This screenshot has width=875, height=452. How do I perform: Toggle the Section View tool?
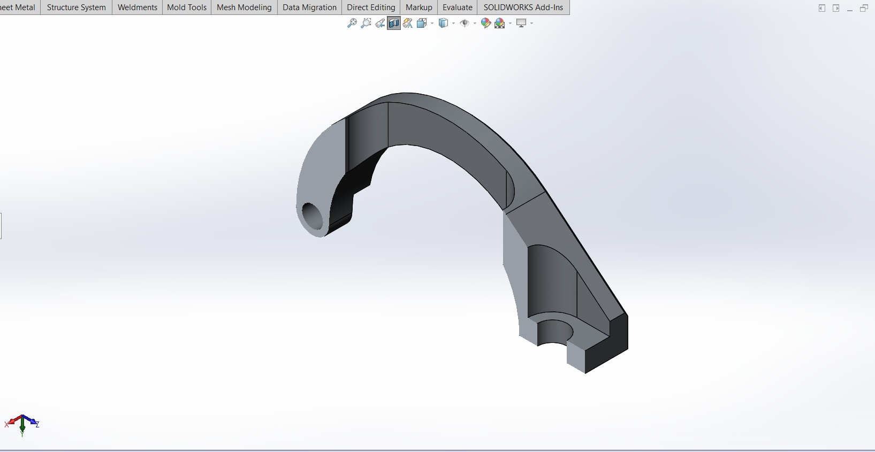click(394, 23)
